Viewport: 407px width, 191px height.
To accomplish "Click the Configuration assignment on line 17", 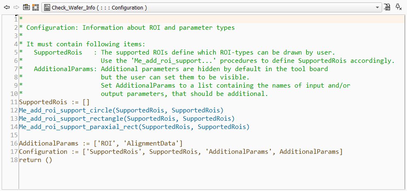I will (x=181, y=152).
